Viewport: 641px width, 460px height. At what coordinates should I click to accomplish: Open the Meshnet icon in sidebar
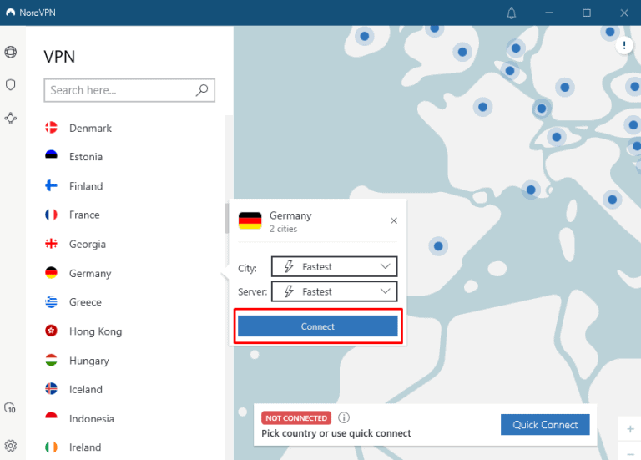click(11, 119)
